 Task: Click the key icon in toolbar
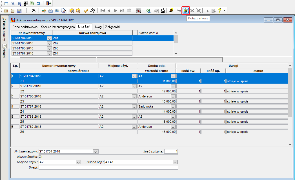[179, 11]
